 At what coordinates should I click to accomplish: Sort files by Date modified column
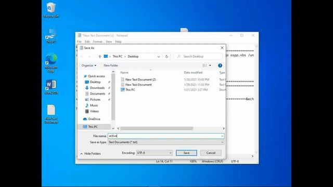coord(193,73)
